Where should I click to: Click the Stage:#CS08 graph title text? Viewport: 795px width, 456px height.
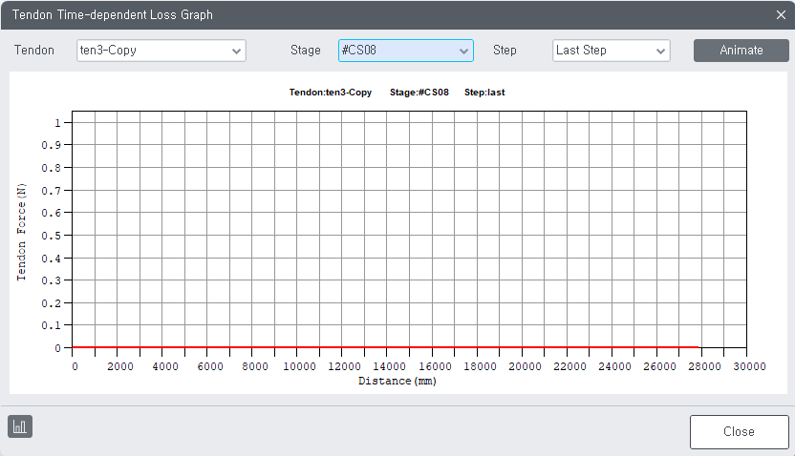pos(419,93)
